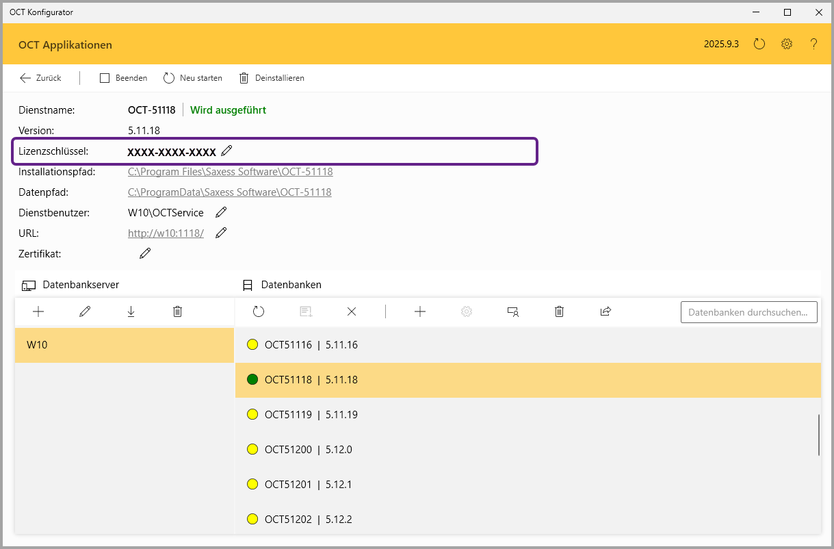Open the Installationspfad folder link
The height and width of the screenshot is (549, 834).
[x=230, y=172]
